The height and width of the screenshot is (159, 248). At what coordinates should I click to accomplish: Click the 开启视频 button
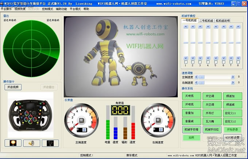click(x=13, y=87)
